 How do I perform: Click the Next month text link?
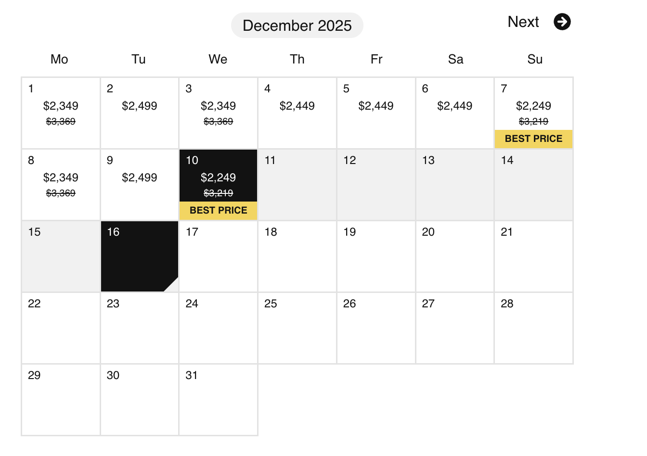click(523, 22)
